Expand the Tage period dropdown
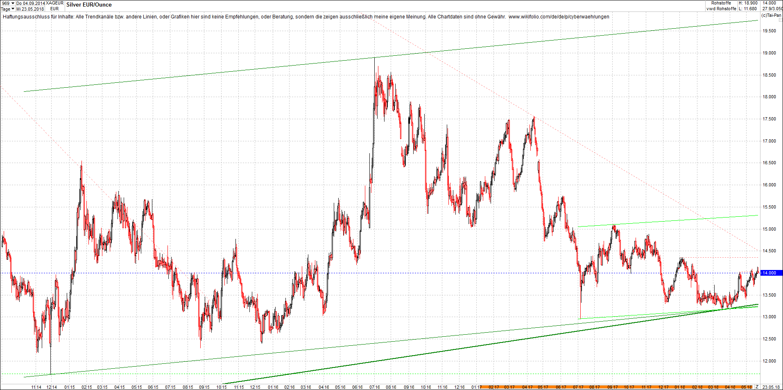 coord(8,9)
